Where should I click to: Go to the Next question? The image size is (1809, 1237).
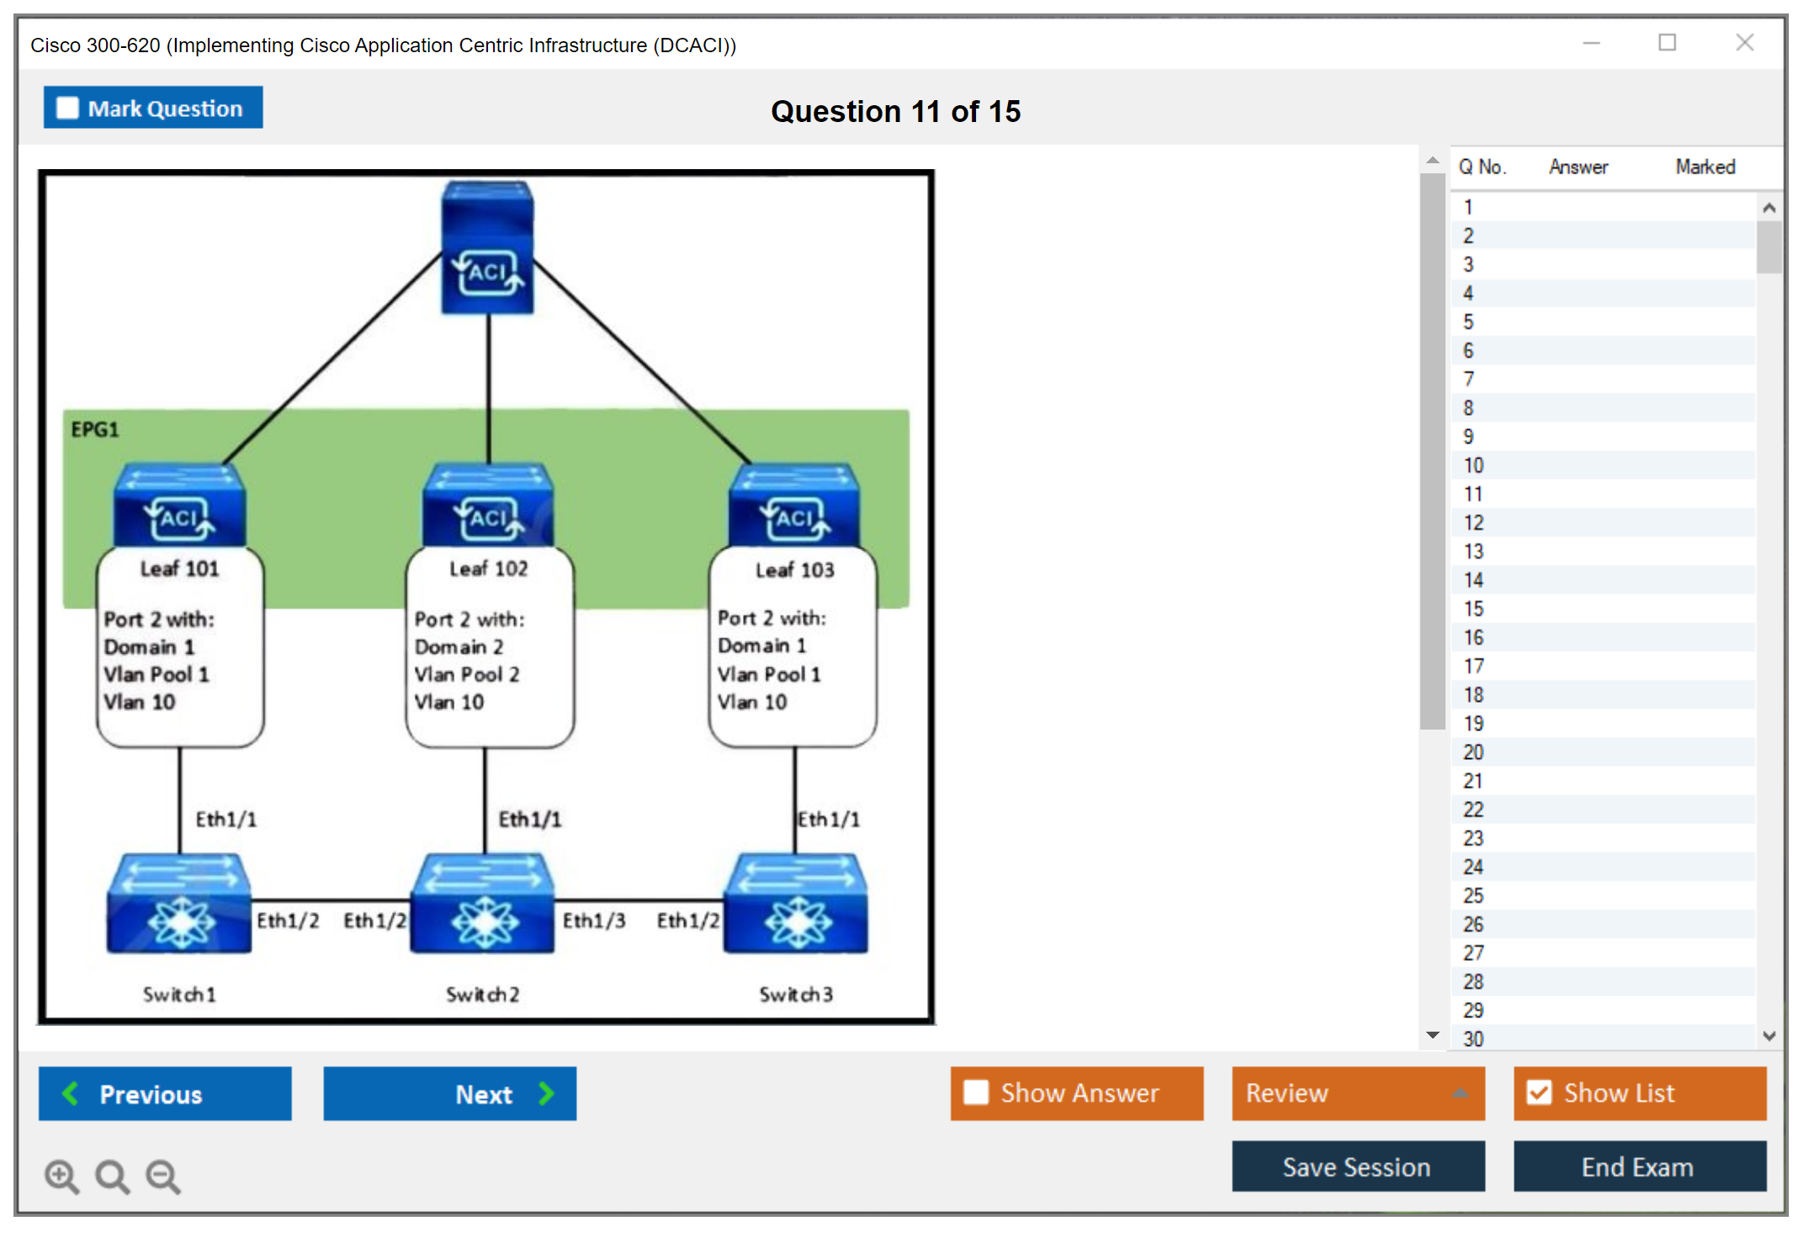coord(450,1093)
